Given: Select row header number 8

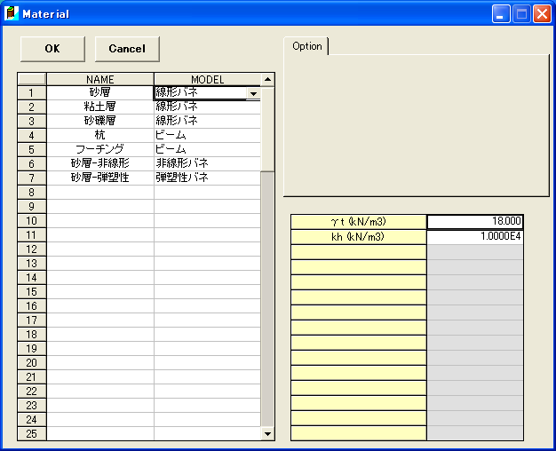Looking at the screenshot, I should tap(32, 192).
